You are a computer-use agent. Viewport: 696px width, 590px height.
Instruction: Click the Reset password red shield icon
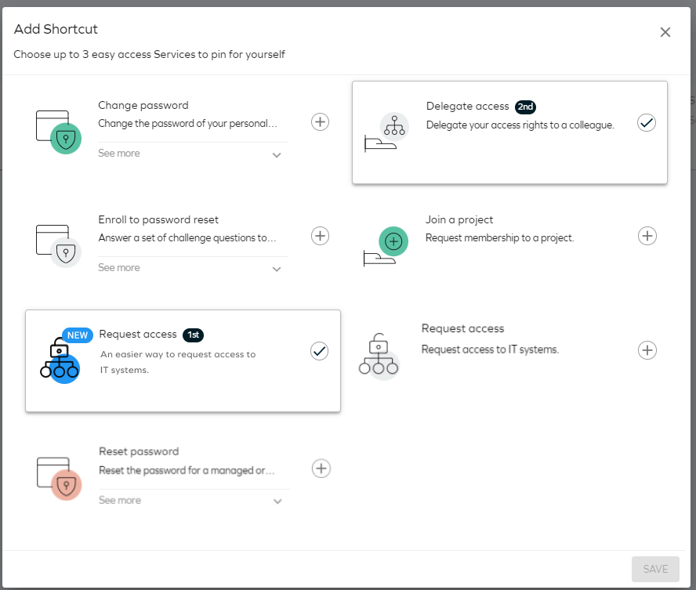tap(60, 479)
